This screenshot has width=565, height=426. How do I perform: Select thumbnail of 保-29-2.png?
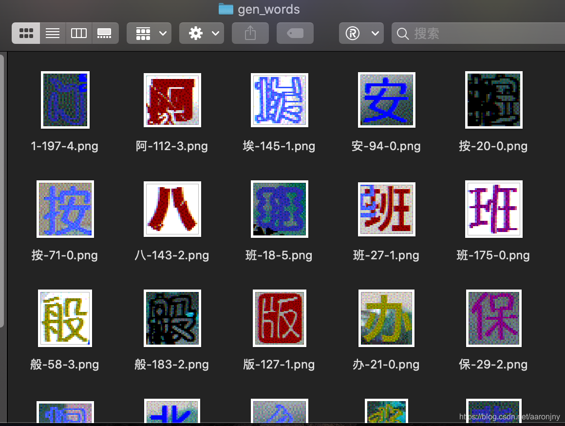[x=494, y=318]
